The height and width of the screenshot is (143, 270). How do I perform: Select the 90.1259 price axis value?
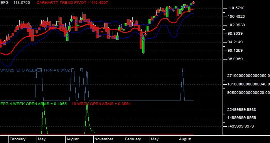pyautogui.click(x=235, y=50)
